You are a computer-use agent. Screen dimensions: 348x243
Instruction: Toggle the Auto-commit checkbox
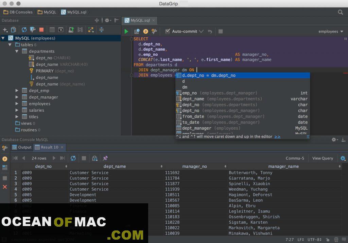(x=168, y=31)
